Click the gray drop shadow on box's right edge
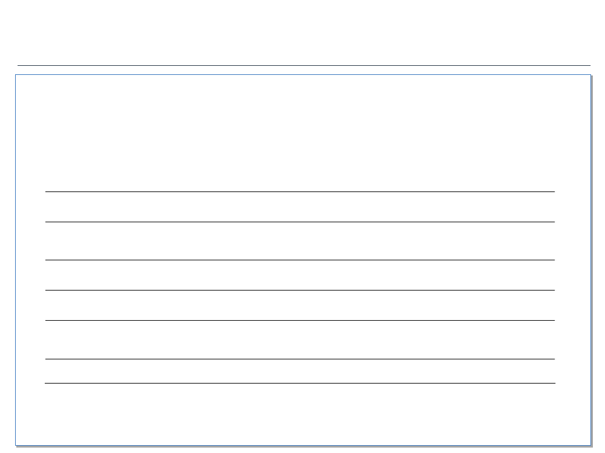 click(x=592, y=261)
